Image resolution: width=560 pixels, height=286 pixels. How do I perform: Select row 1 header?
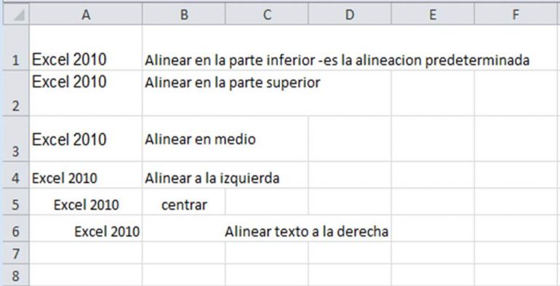point(16,47)
